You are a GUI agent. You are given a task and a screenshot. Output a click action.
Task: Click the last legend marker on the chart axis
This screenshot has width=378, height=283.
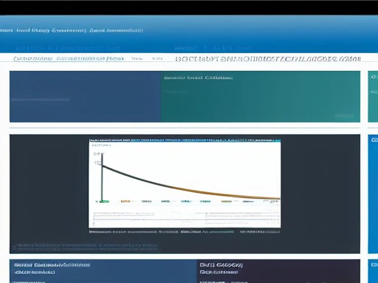tap(273, 201)
